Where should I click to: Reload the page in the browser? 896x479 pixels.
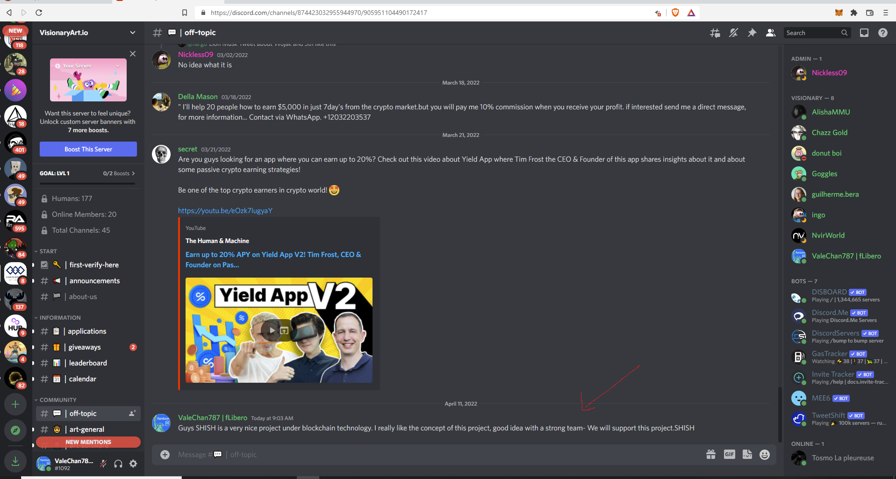point(39,13)
